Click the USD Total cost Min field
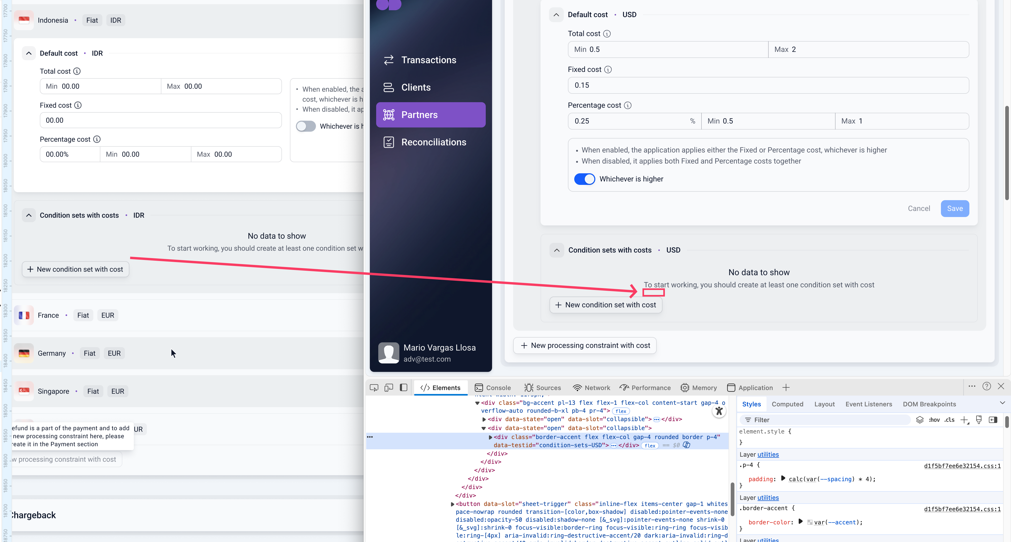Screen dimensions: 1011x542 click(x=668, y=50)
